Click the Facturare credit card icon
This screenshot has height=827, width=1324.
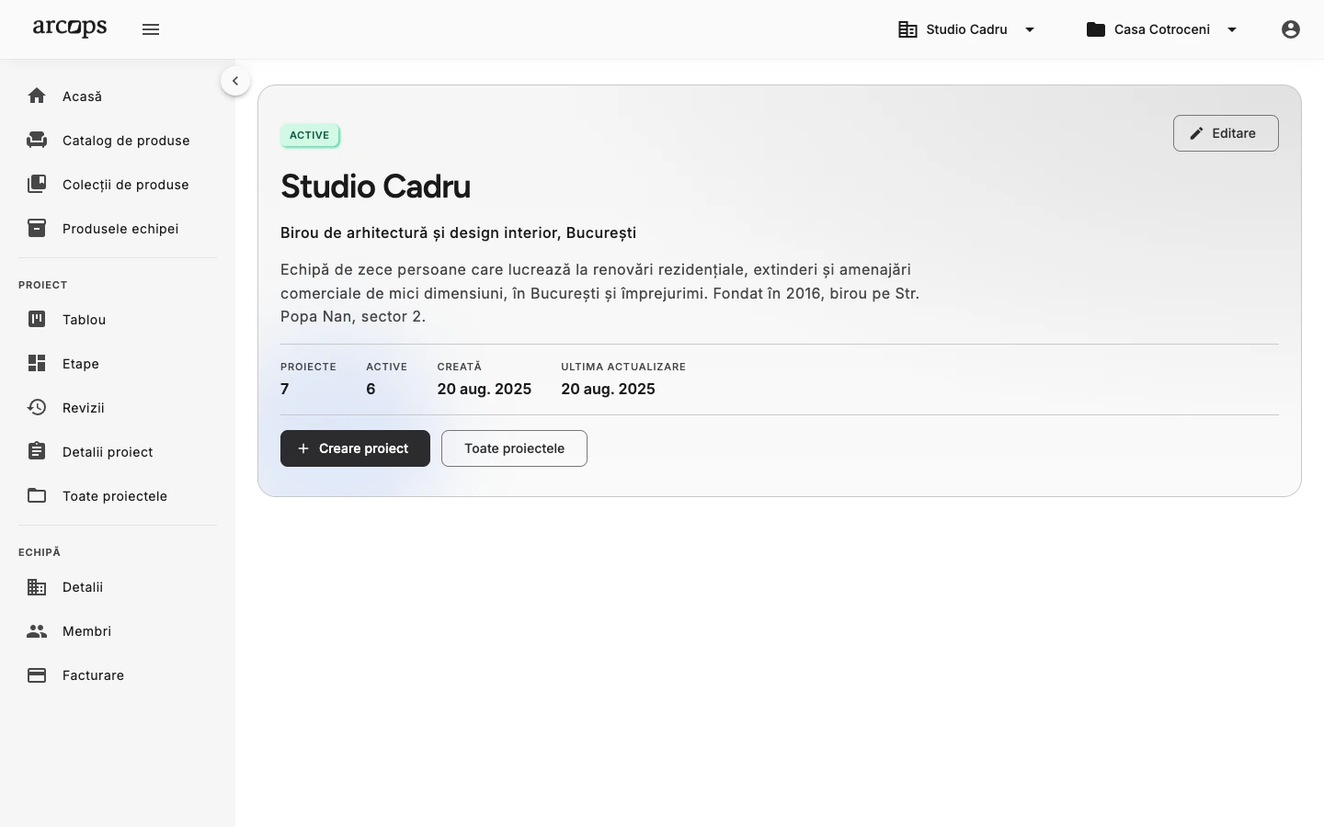(x=37, y=675)
